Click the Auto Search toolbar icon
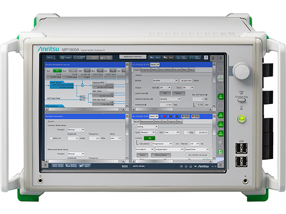 [x=181, y=58]
